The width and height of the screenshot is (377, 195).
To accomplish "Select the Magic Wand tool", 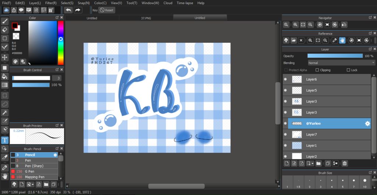I will click(x=5, y=112).
